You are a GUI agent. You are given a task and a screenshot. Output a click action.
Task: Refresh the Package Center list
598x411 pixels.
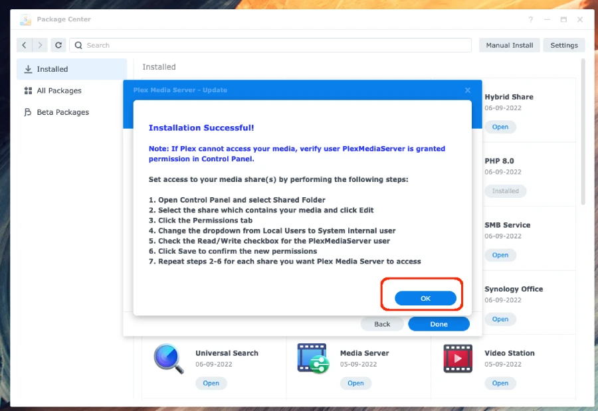tap(58, 45)
